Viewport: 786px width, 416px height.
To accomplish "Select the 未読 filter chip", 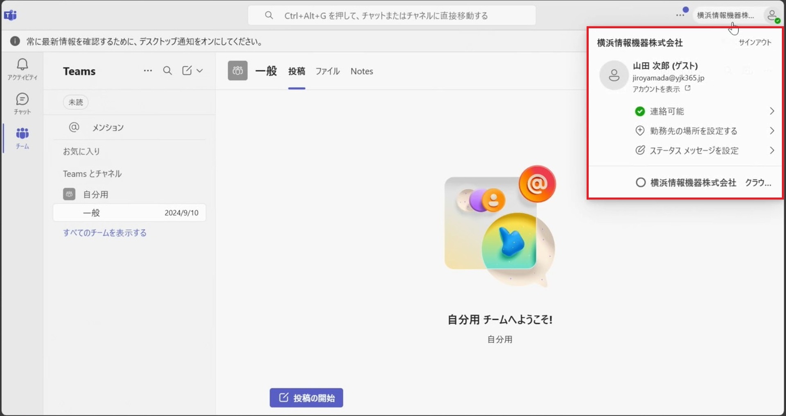I will tap(76, 102).
